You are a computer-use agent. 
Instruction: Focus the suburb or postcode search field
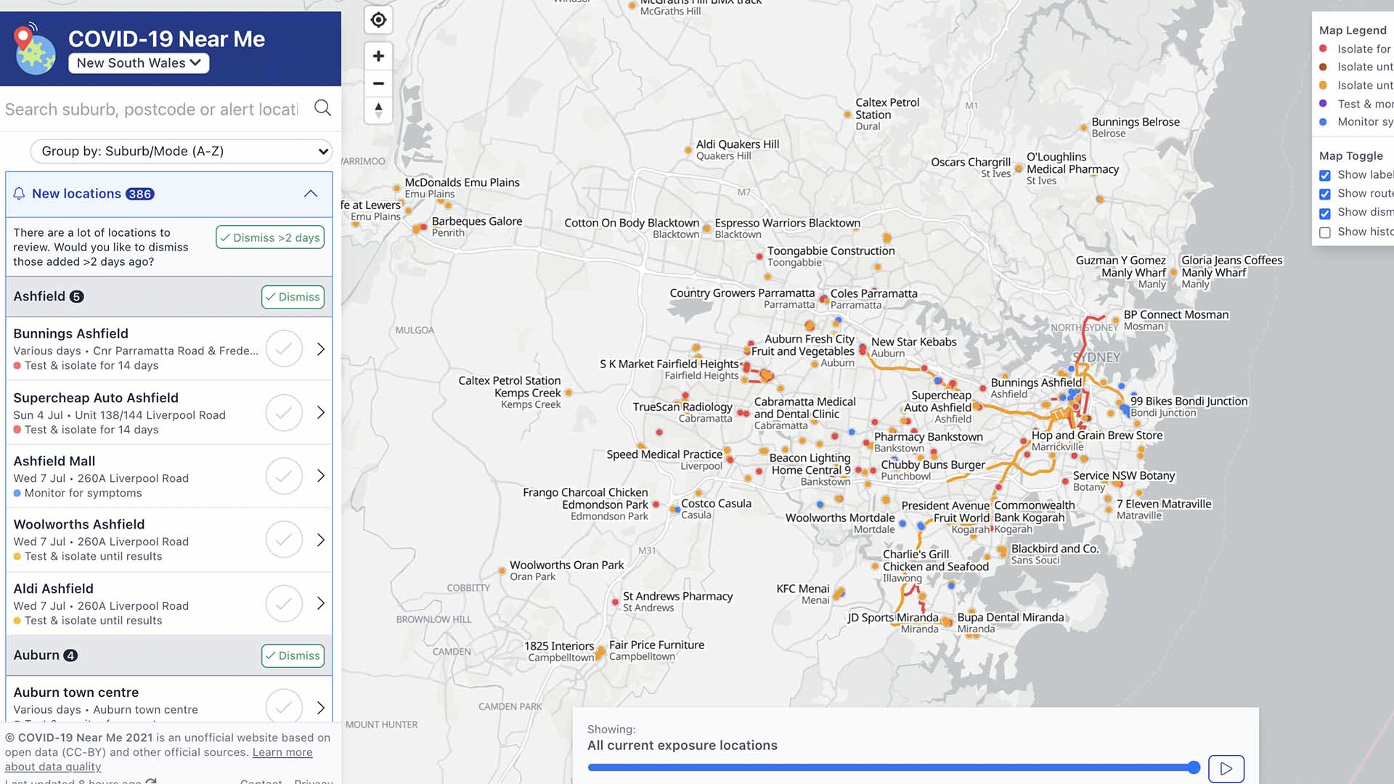point(152,109)
